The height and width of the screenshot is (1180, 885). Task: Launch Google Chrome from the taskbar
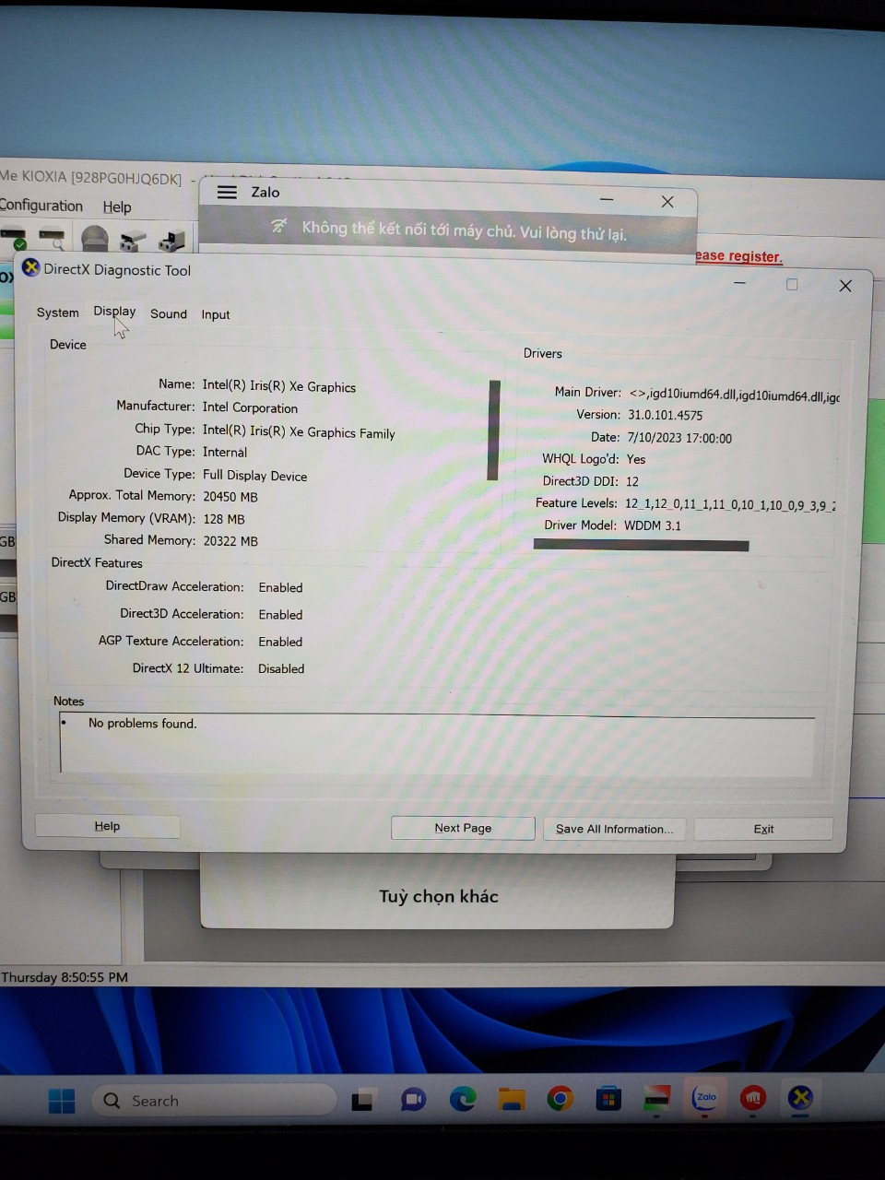tap(560, 1099)
